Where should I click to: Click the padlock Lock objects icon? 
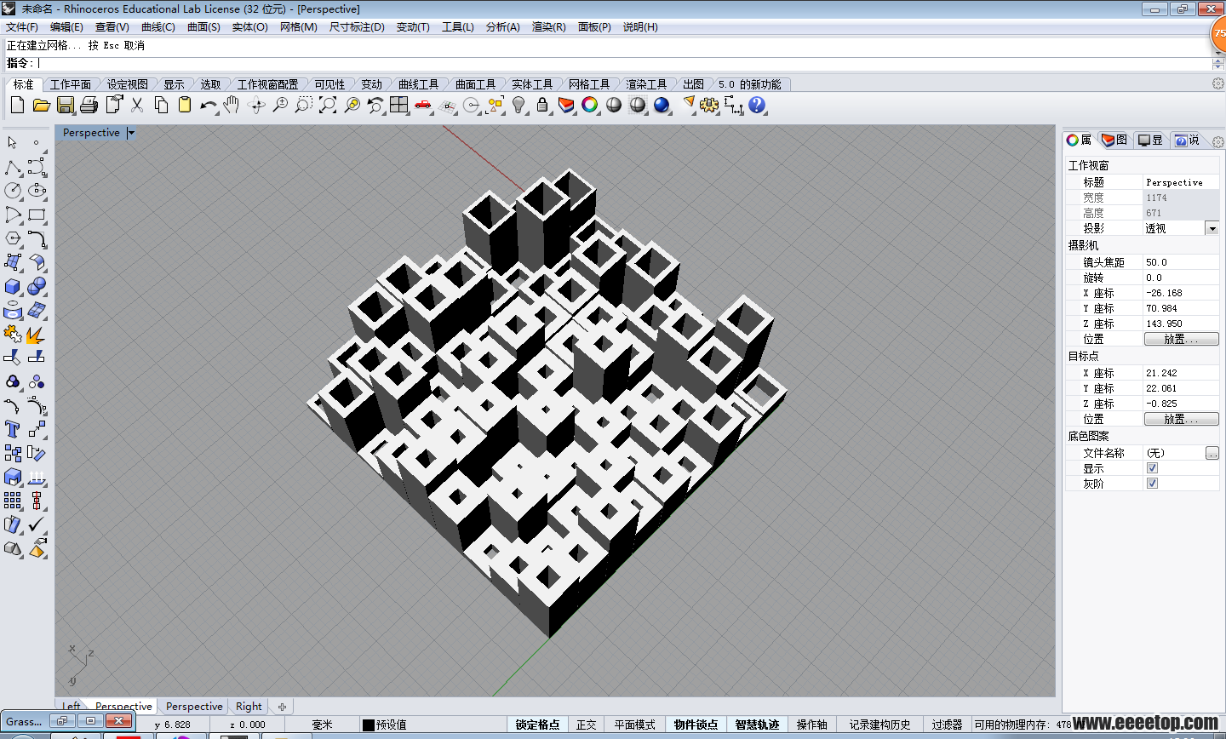542,105
